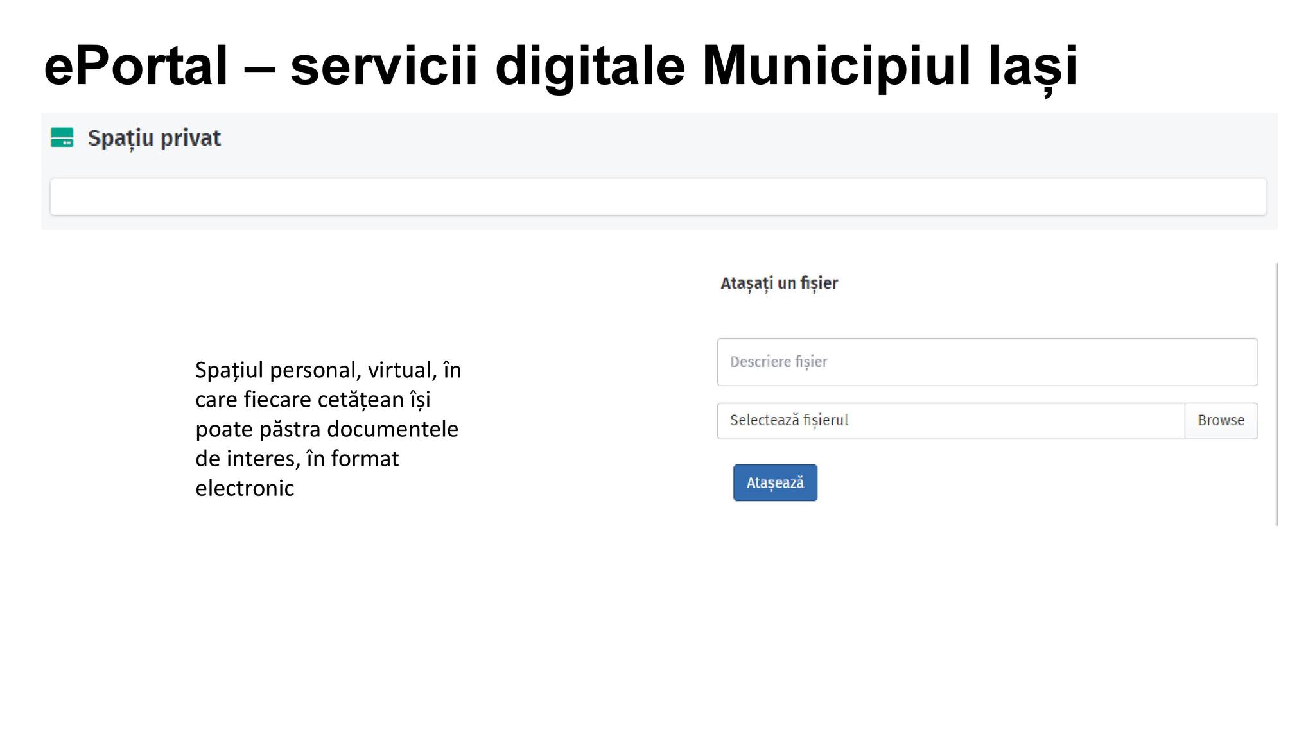Image resolution: width=1315 pixels, height=739 pixels.
Task: Click the Spațiu privat heading text
Action: click(x=154, y=138)
